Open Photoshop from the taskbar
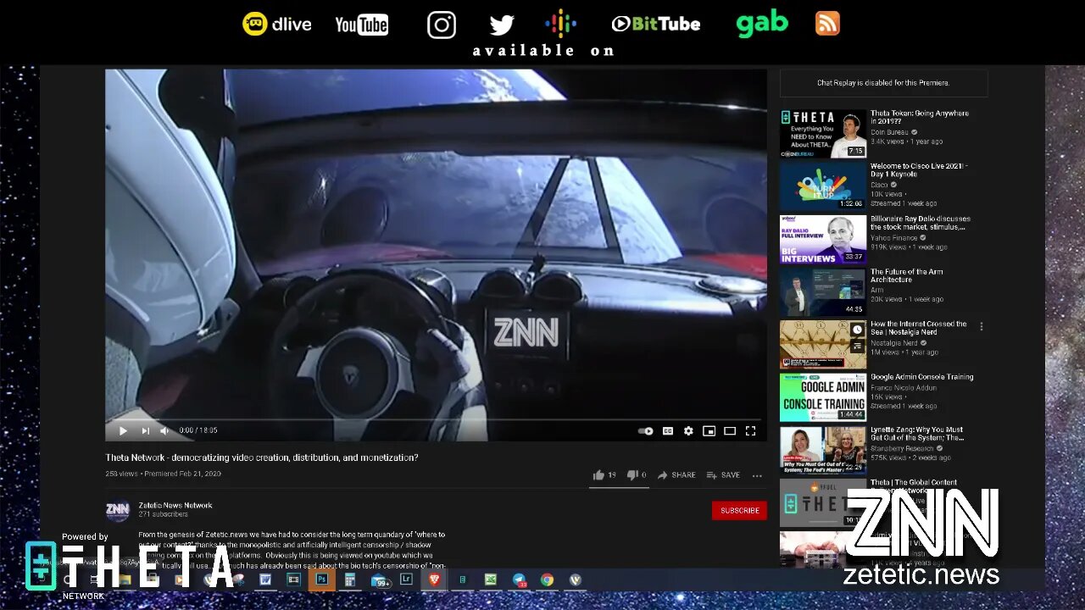Screen dimensions: 1085x610 coord(321,579)
